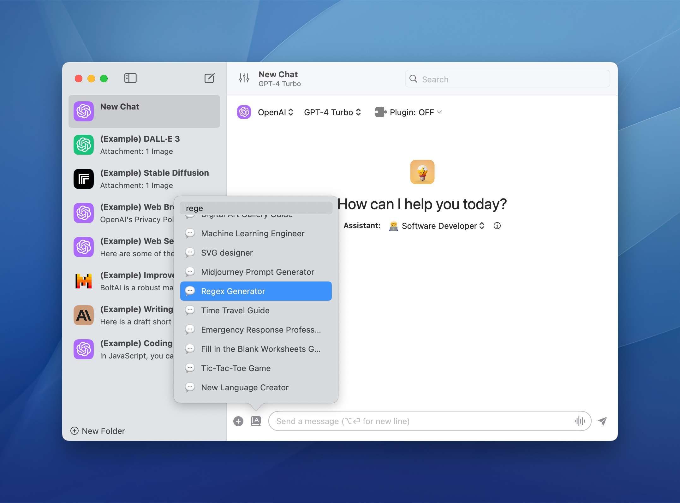Toggle the sidebar visibility
The width and height of the screenshot is (680, 503).
point(130,78)
